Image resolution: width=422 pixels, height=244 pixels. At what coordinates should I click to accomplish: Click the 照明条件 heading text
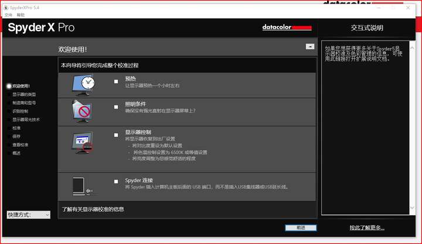tap(135, 104)
